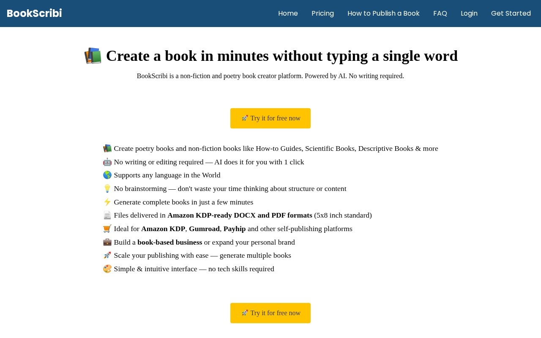Click the bold word Payhip
541x338 pixels.
pyautogui.click(x=235, y=229)
